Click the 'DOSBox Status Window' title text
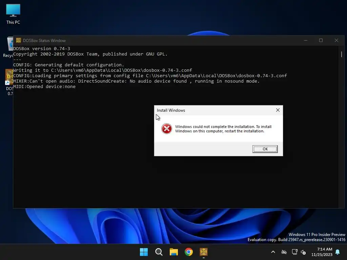 [x=44, y=41]
